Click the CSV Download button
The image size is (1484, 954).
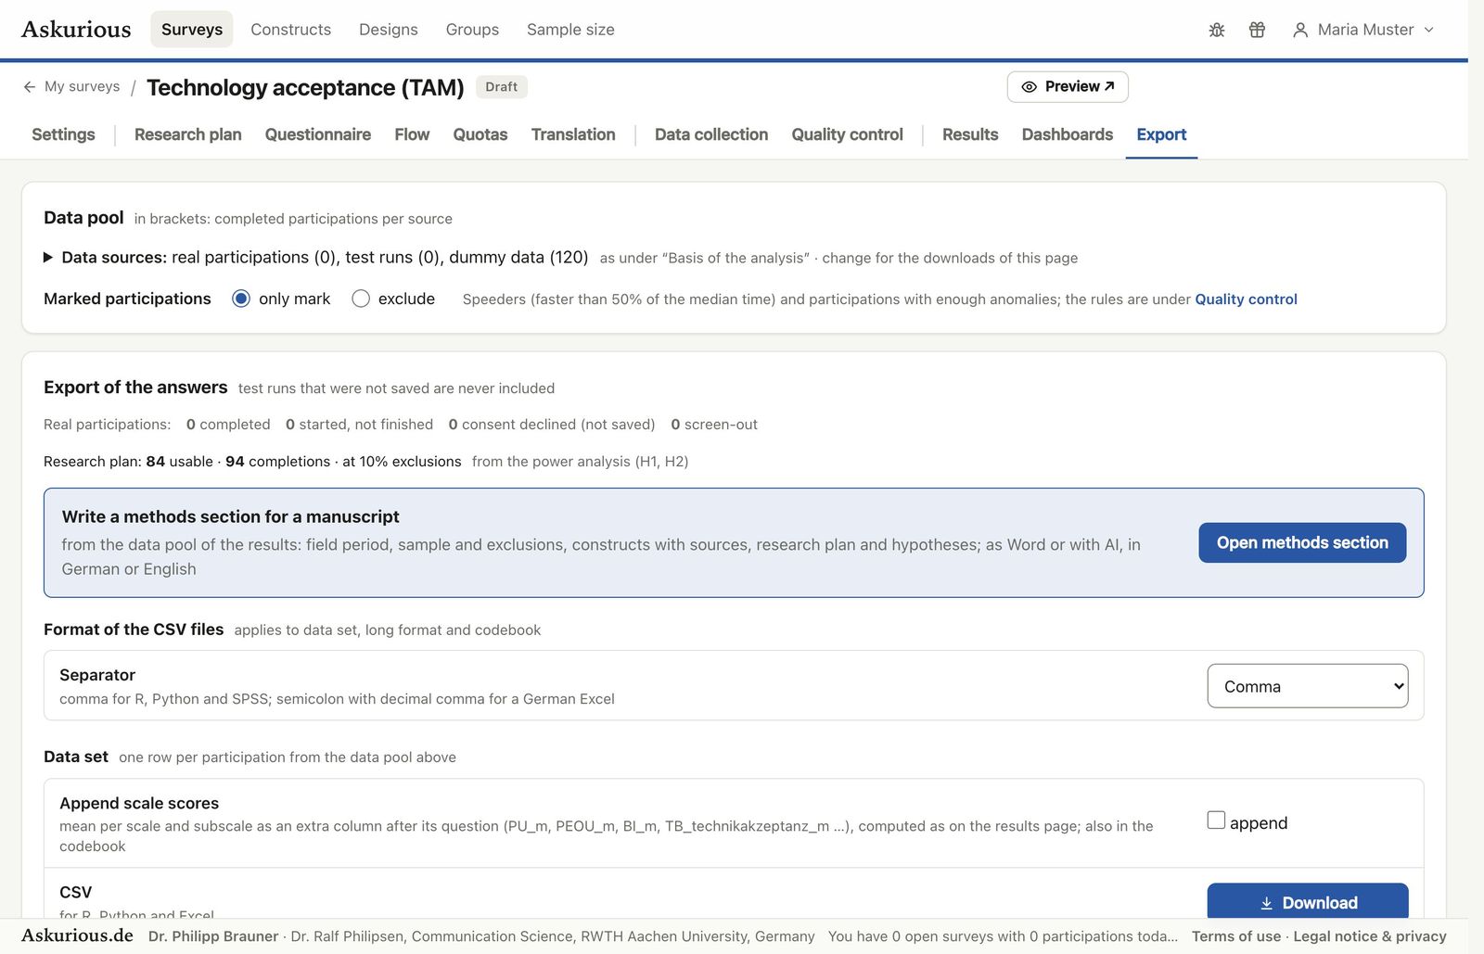point(1308,902)
